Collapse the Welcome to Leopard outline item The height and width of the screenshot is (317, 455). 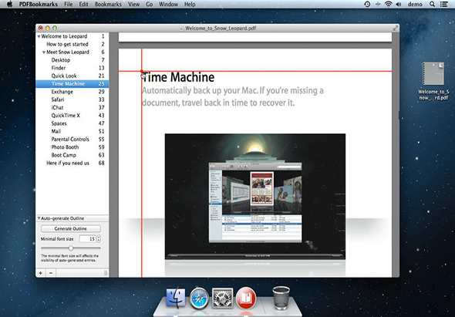[x=39, y=36]
